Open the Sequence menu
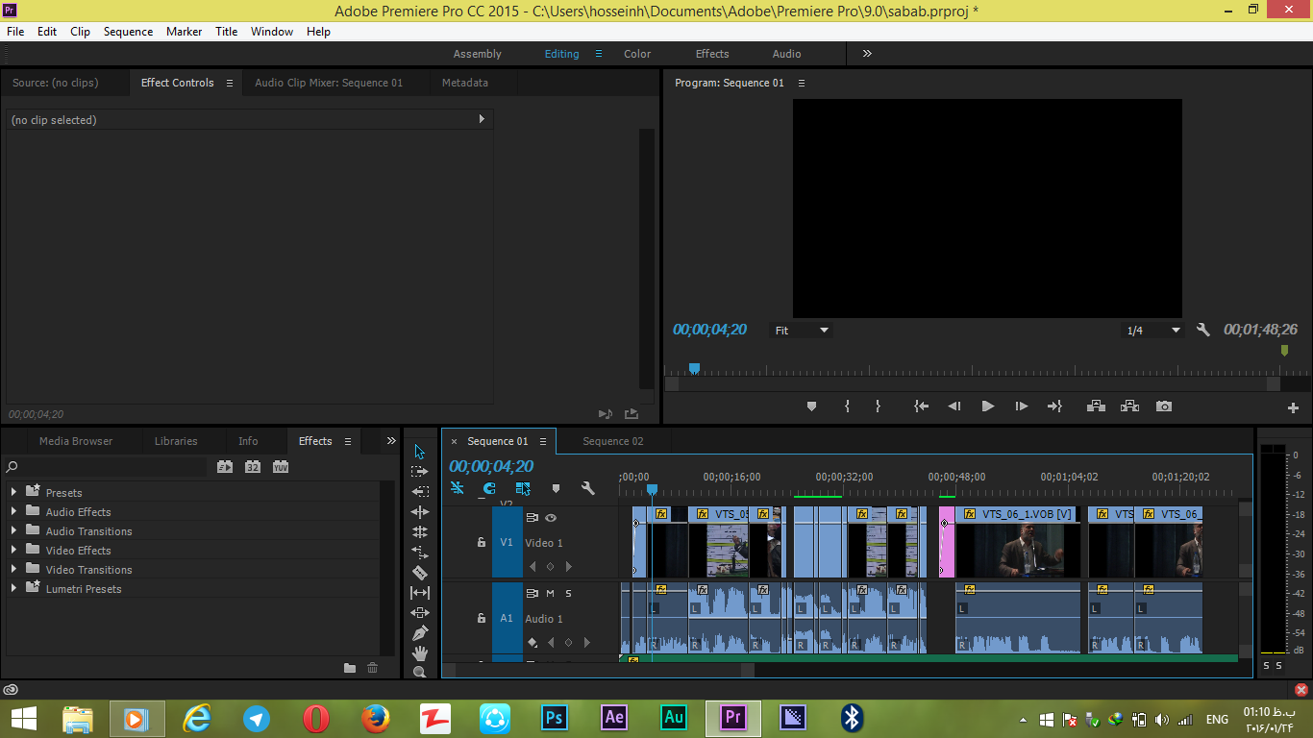Viewport: 1313px width, 738px height. pos(128,32)
